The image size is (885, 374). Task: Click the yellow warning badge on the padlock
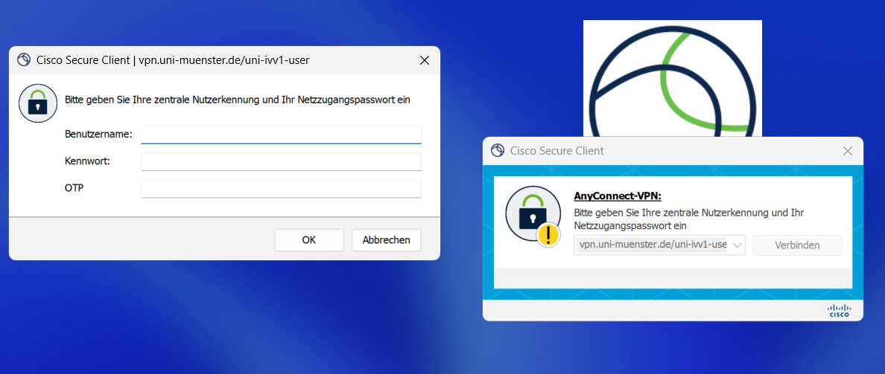tap(549, 236)
